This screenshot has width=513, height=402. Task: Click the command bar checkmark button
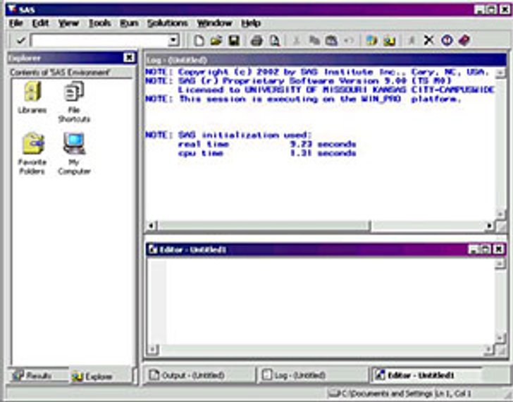coord(20,41)
